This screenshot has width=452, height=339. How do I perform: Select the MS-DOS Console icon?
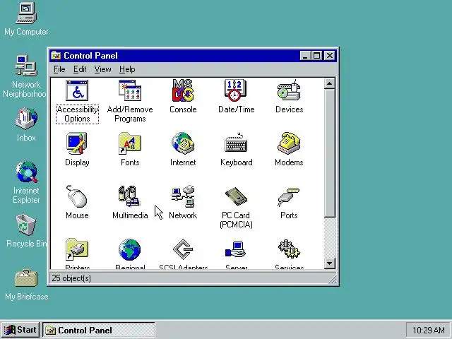(183, 90)
